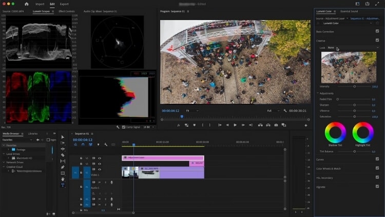
Task: Toggle the Curves section checkbox
Action: (377, 159)
